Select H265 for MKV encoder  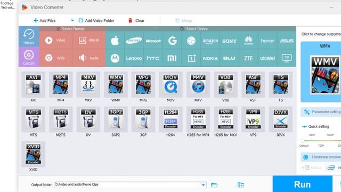click(225, 119)
